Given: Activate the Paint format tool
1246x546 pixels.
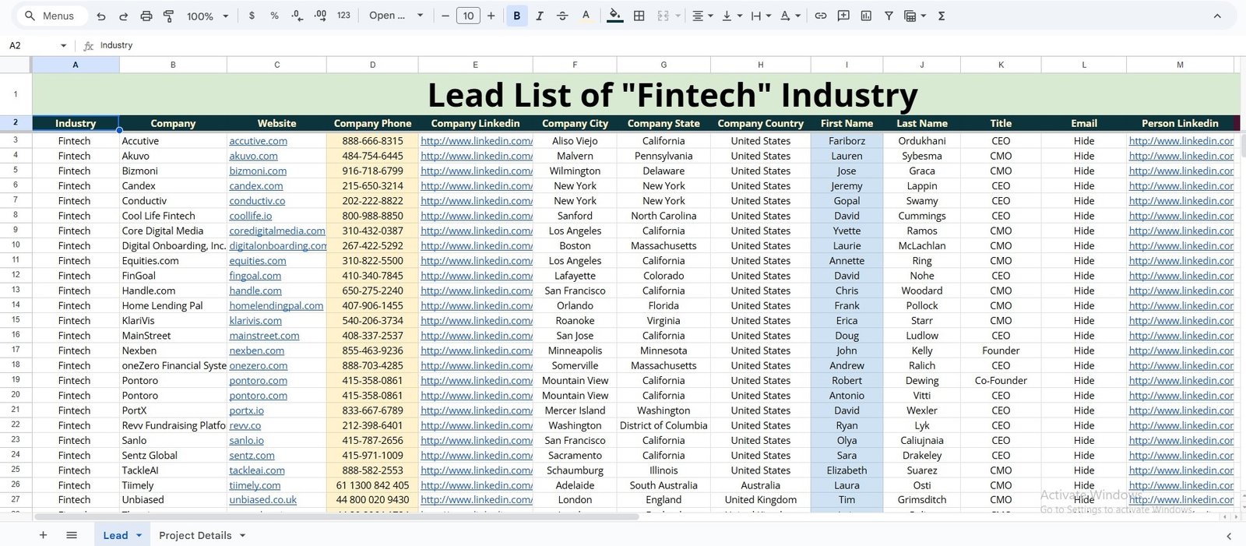Looking at the screenshot, I should pyautogui.click(x=169, y=16).
